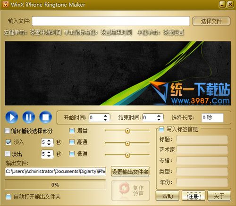Image resolution: width=236 pixels, height=206 pixels.
Task: Enable the 增益 checkbox
Action: 72,131
